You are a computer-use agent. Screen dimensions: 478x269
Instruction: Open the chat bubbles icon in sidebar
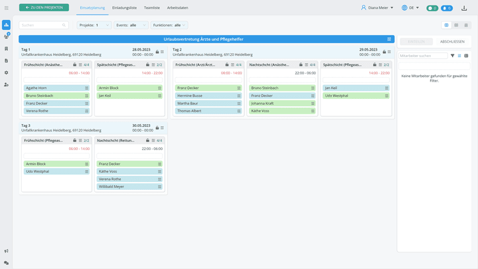(6, 263)
